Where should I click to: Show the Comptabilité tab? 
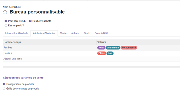point(101,33)
